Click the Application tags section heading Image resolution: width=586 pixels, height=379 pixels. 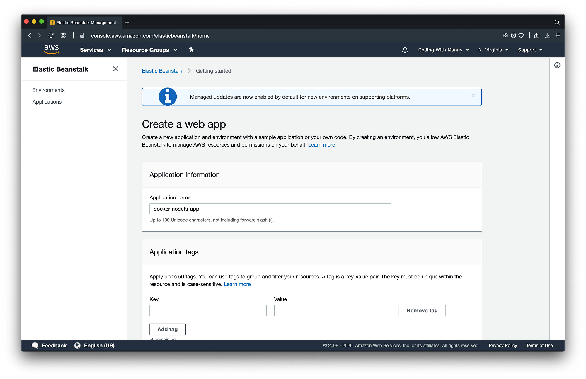[x=174, y=252]
